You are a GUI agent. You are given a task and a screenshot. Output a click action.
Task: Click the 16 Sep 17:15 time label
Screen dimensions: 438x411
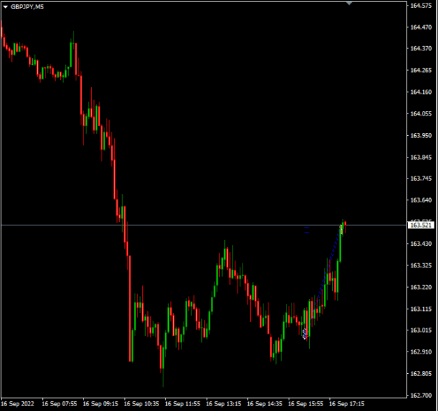347,404
